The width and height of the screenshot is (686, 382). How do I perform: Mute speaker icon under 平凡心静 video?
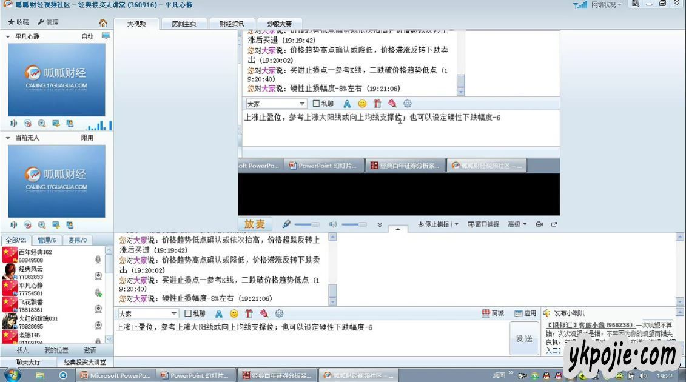13,124
